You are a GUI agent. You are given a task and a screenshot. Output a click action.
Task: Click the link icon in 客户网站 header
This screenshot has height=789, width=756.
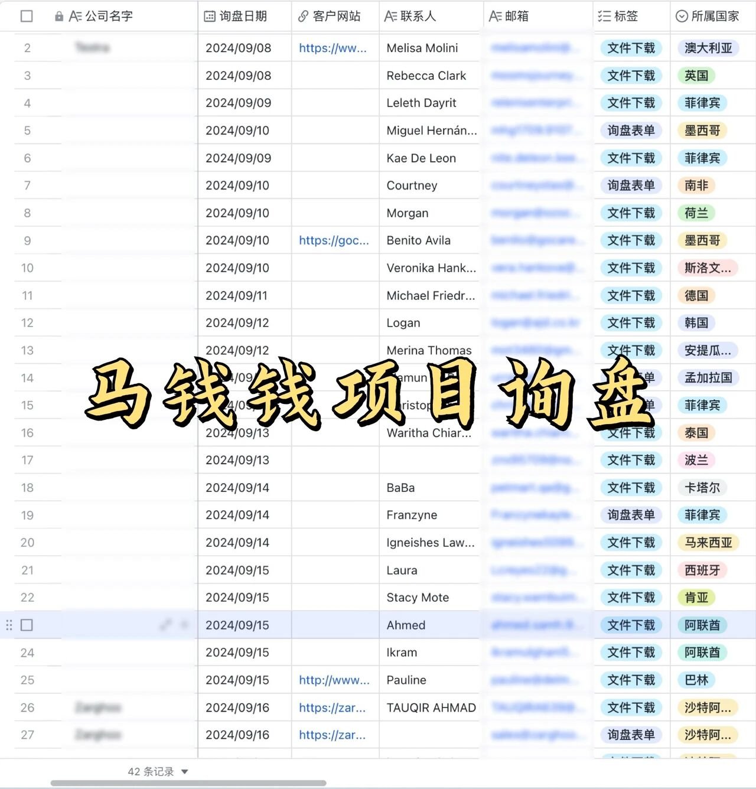point(303,17)
